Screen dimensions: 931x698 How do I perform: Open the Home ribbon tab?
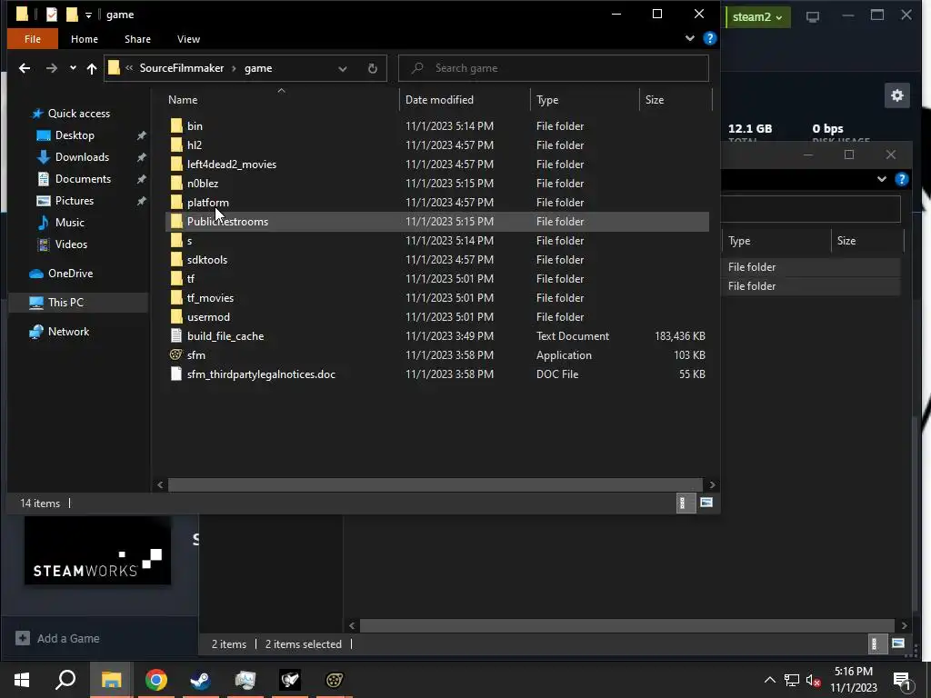tap(85, 39)
